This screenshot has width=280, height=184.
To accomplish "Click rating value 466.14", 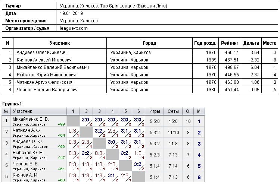I will coord(231,53).
